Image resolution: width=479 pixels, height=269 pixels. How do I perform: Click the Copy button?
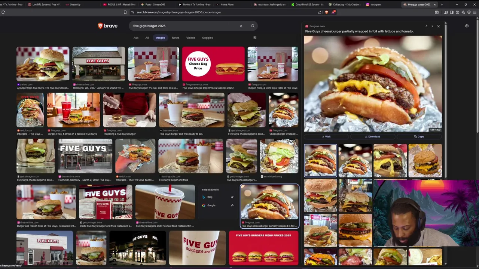pos(419,137)
